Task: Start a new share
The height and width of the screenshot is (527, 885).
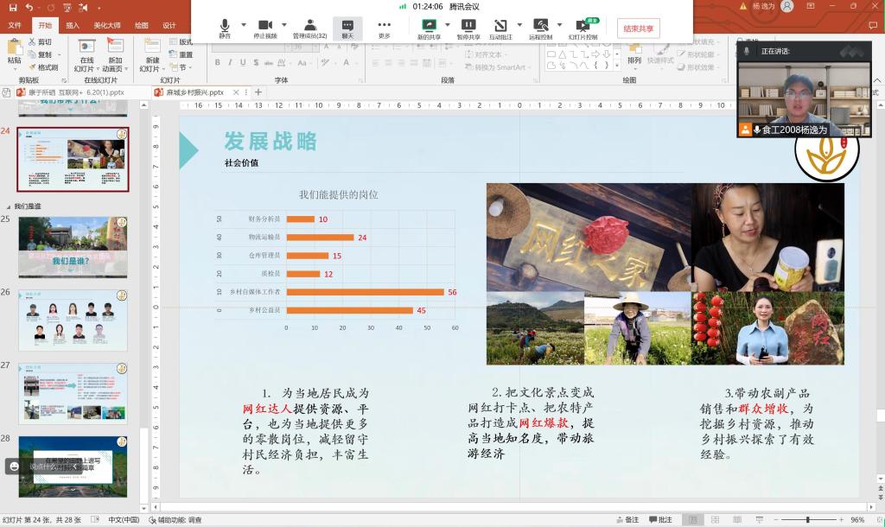Action: (x=429, y=28)
